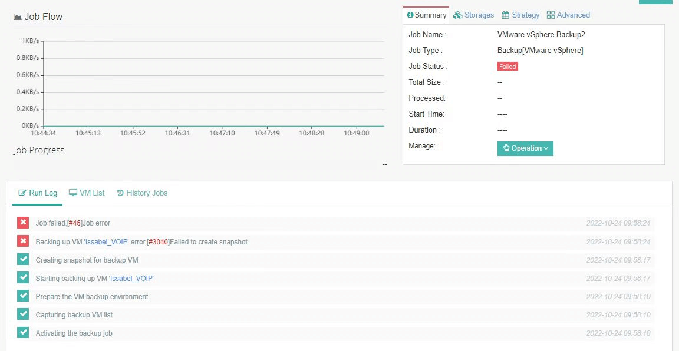The height and width of the screenshot is (351, 679).
Task: Select the Advanced tab
Action: [568, 15]
